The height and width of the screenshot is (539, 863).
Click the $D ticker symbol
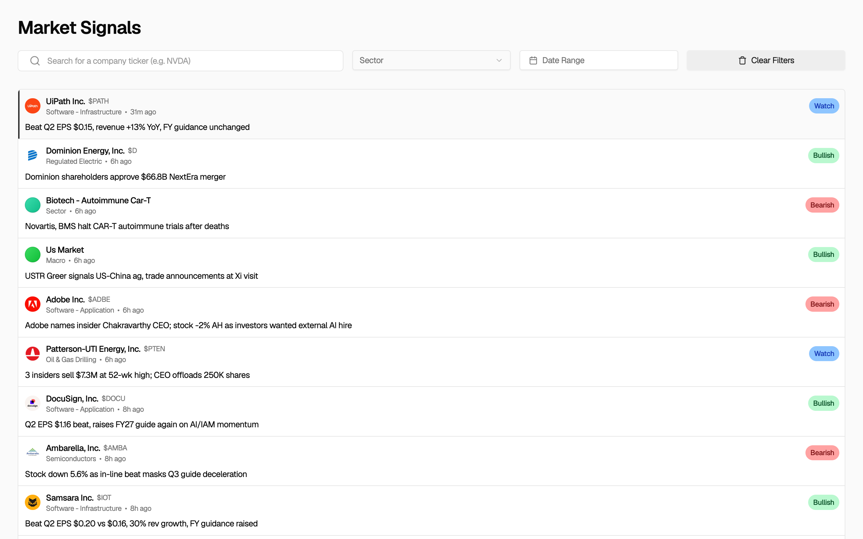point(132,151)
